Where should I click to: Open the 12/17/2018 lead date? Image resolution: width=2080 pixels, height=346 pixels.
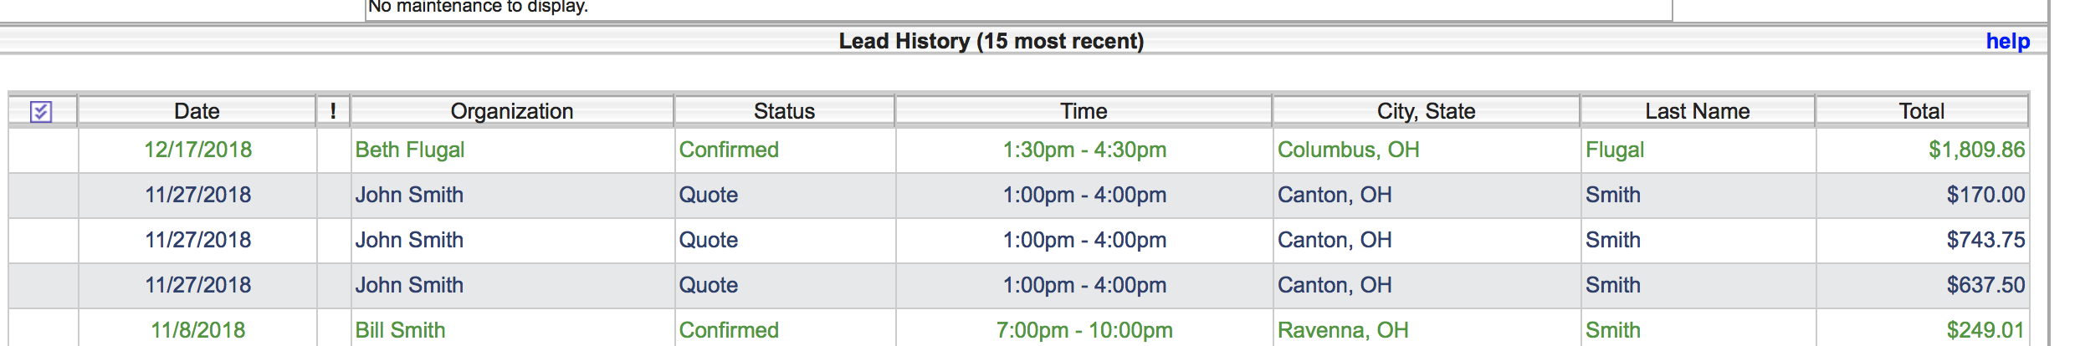tap(197, 150)
